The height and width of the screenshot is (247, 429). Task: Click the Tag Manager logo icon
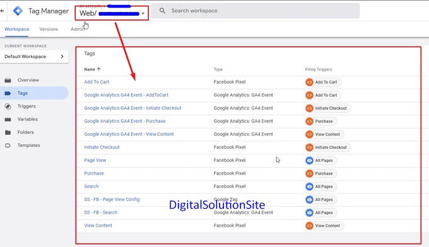tap(18, 11)
